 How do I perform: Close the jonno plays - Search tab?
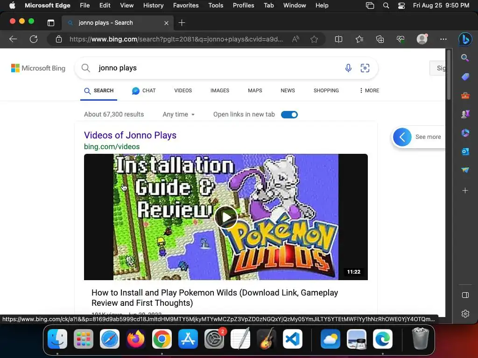pos(167,23)
